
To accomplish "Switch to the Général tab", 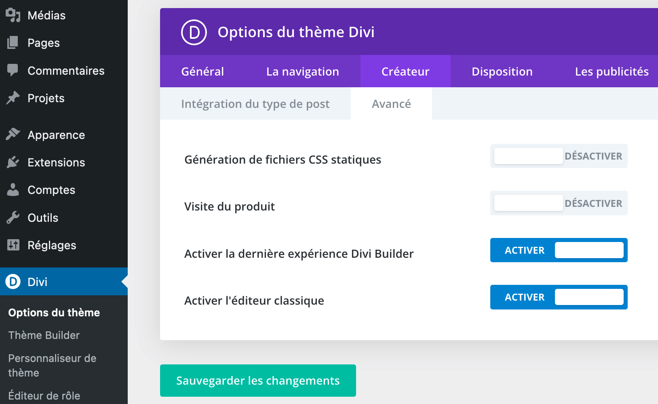I will click(202, 72).
